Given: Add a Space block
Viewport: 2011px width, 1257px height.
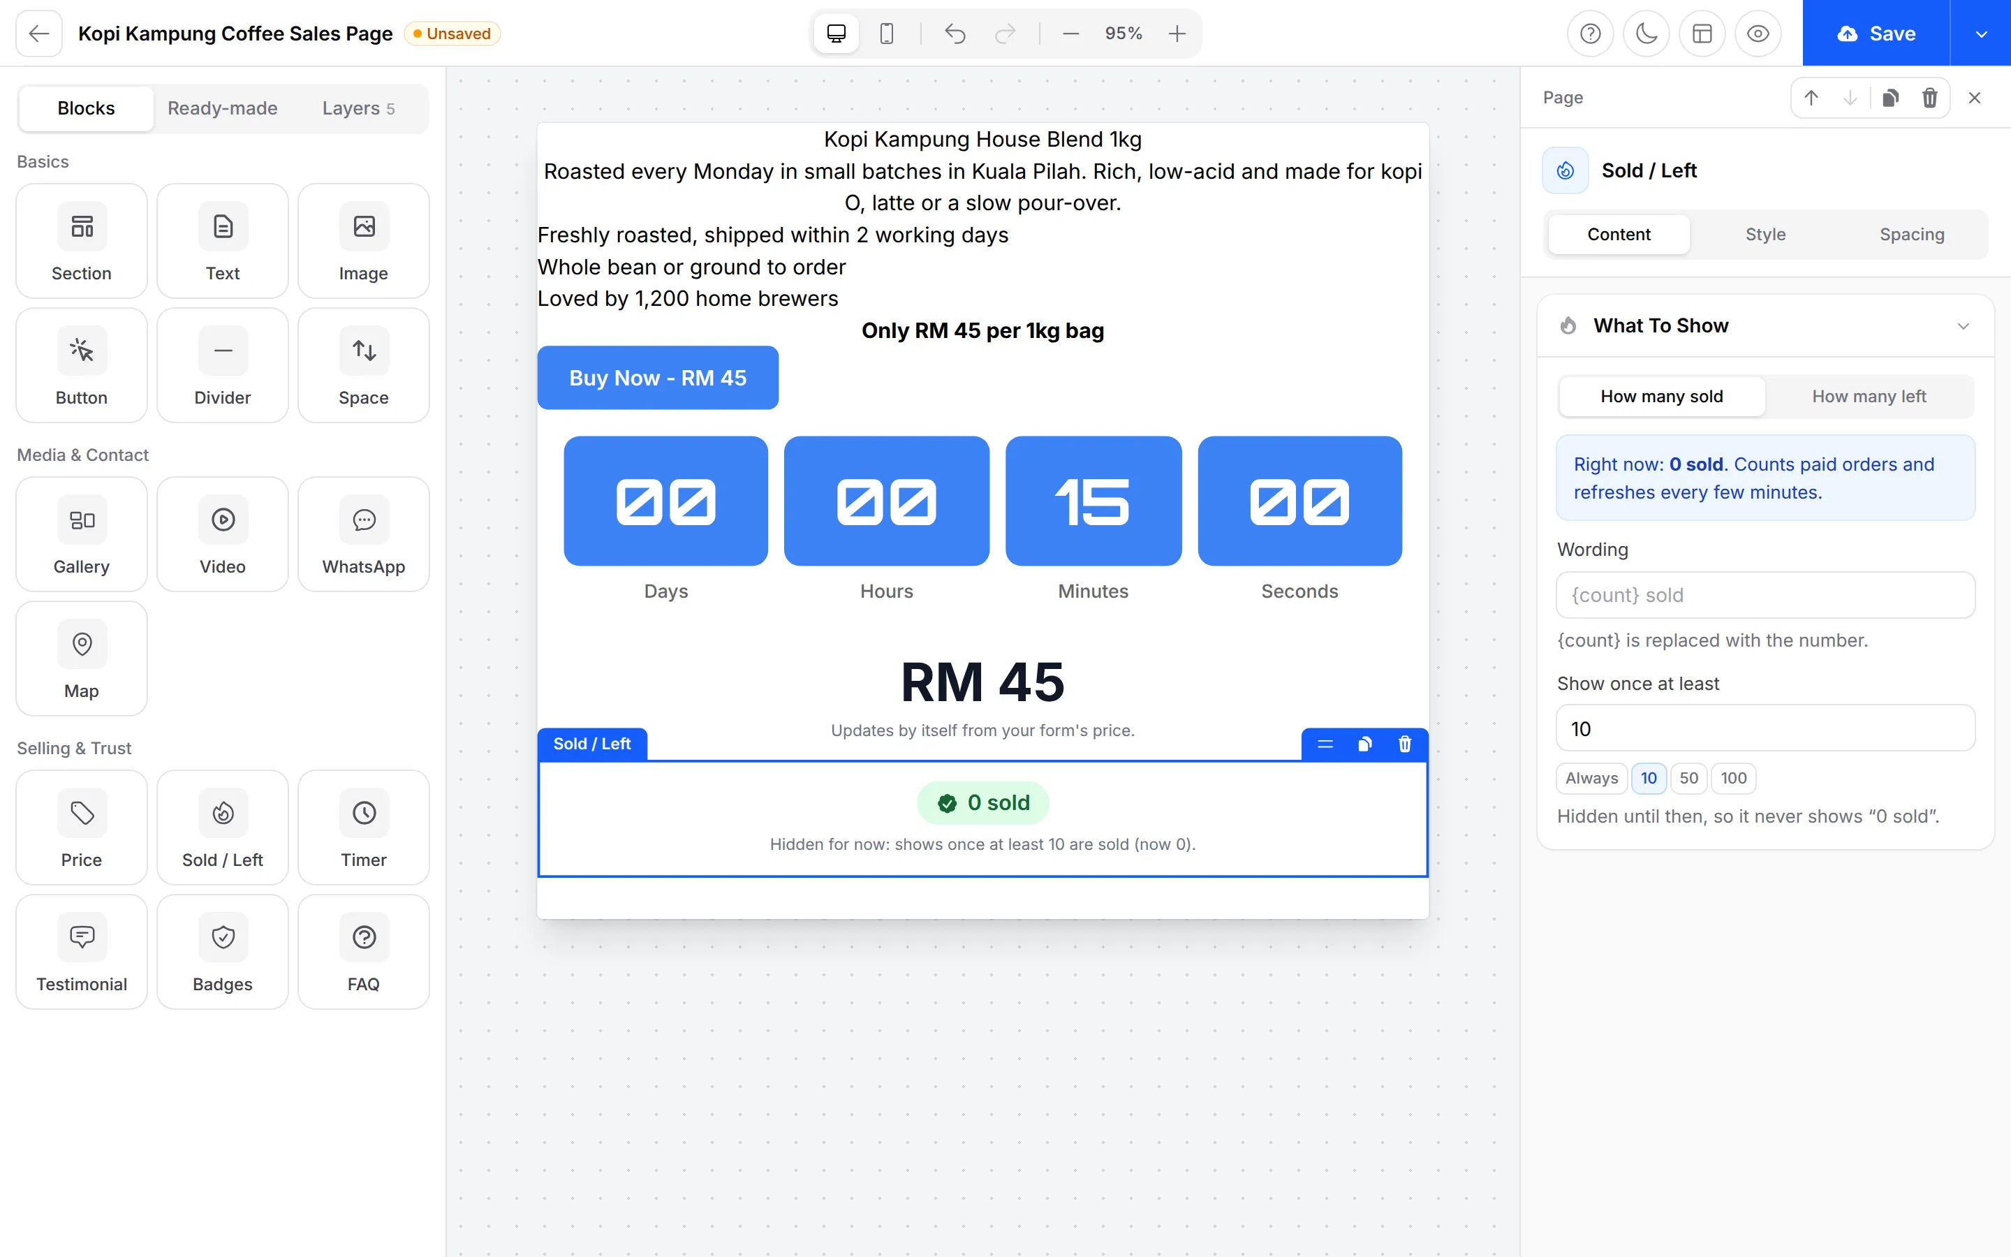Looking at the screenshot, I should [x=363, y=366].
